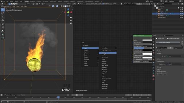Collapse the Collection in outliner
The image size is (184, 103).
pyautogui.click(x=155, y=8)
